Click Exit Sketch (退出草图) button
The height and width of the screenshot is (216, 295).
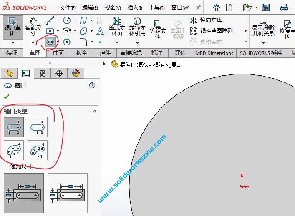click(x=13, y=26)
